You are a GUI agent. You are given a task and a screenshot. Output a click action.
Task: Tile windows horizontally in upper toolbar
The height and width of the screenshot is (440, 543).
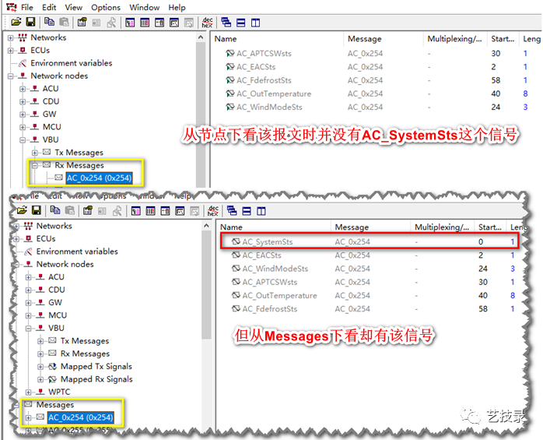pyautogui.click(x=240, y=23)
